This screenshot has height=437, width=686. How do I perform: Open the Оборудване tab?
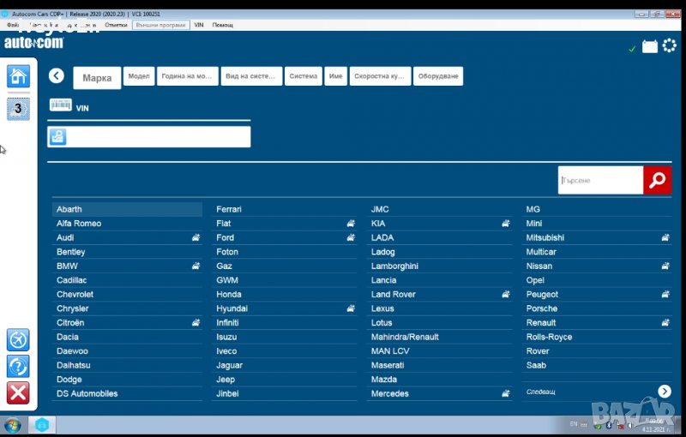[x=438, y=76]
